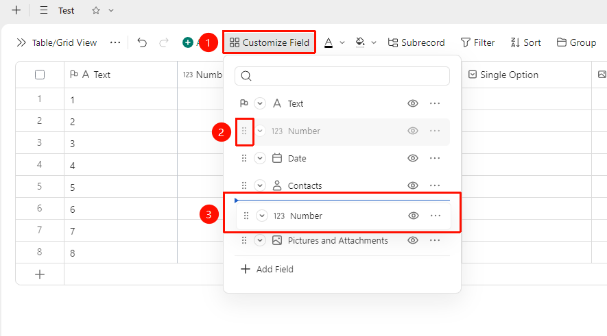Open font color dropdown arrow
The width and height of the screenshot is (607, 336).
pyautogui.click(x=342, y=42)
